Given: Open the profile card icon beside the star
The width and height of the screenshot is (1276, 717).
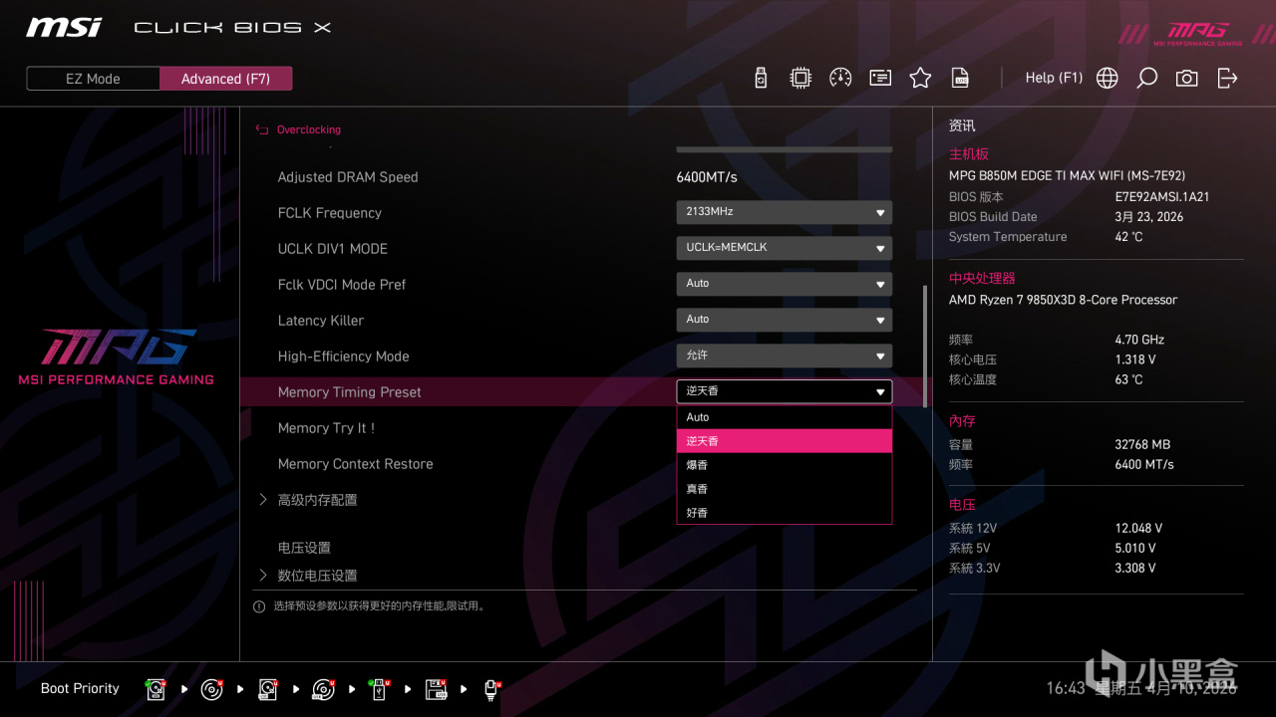Looking at the screenshot, I should pyautogui.click(x=880, y=78).
